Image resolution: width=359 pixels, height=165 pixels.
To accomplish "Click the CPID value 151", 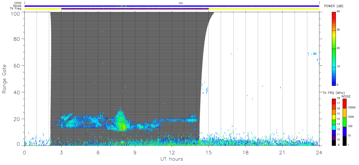I will (x=180, y=3).
